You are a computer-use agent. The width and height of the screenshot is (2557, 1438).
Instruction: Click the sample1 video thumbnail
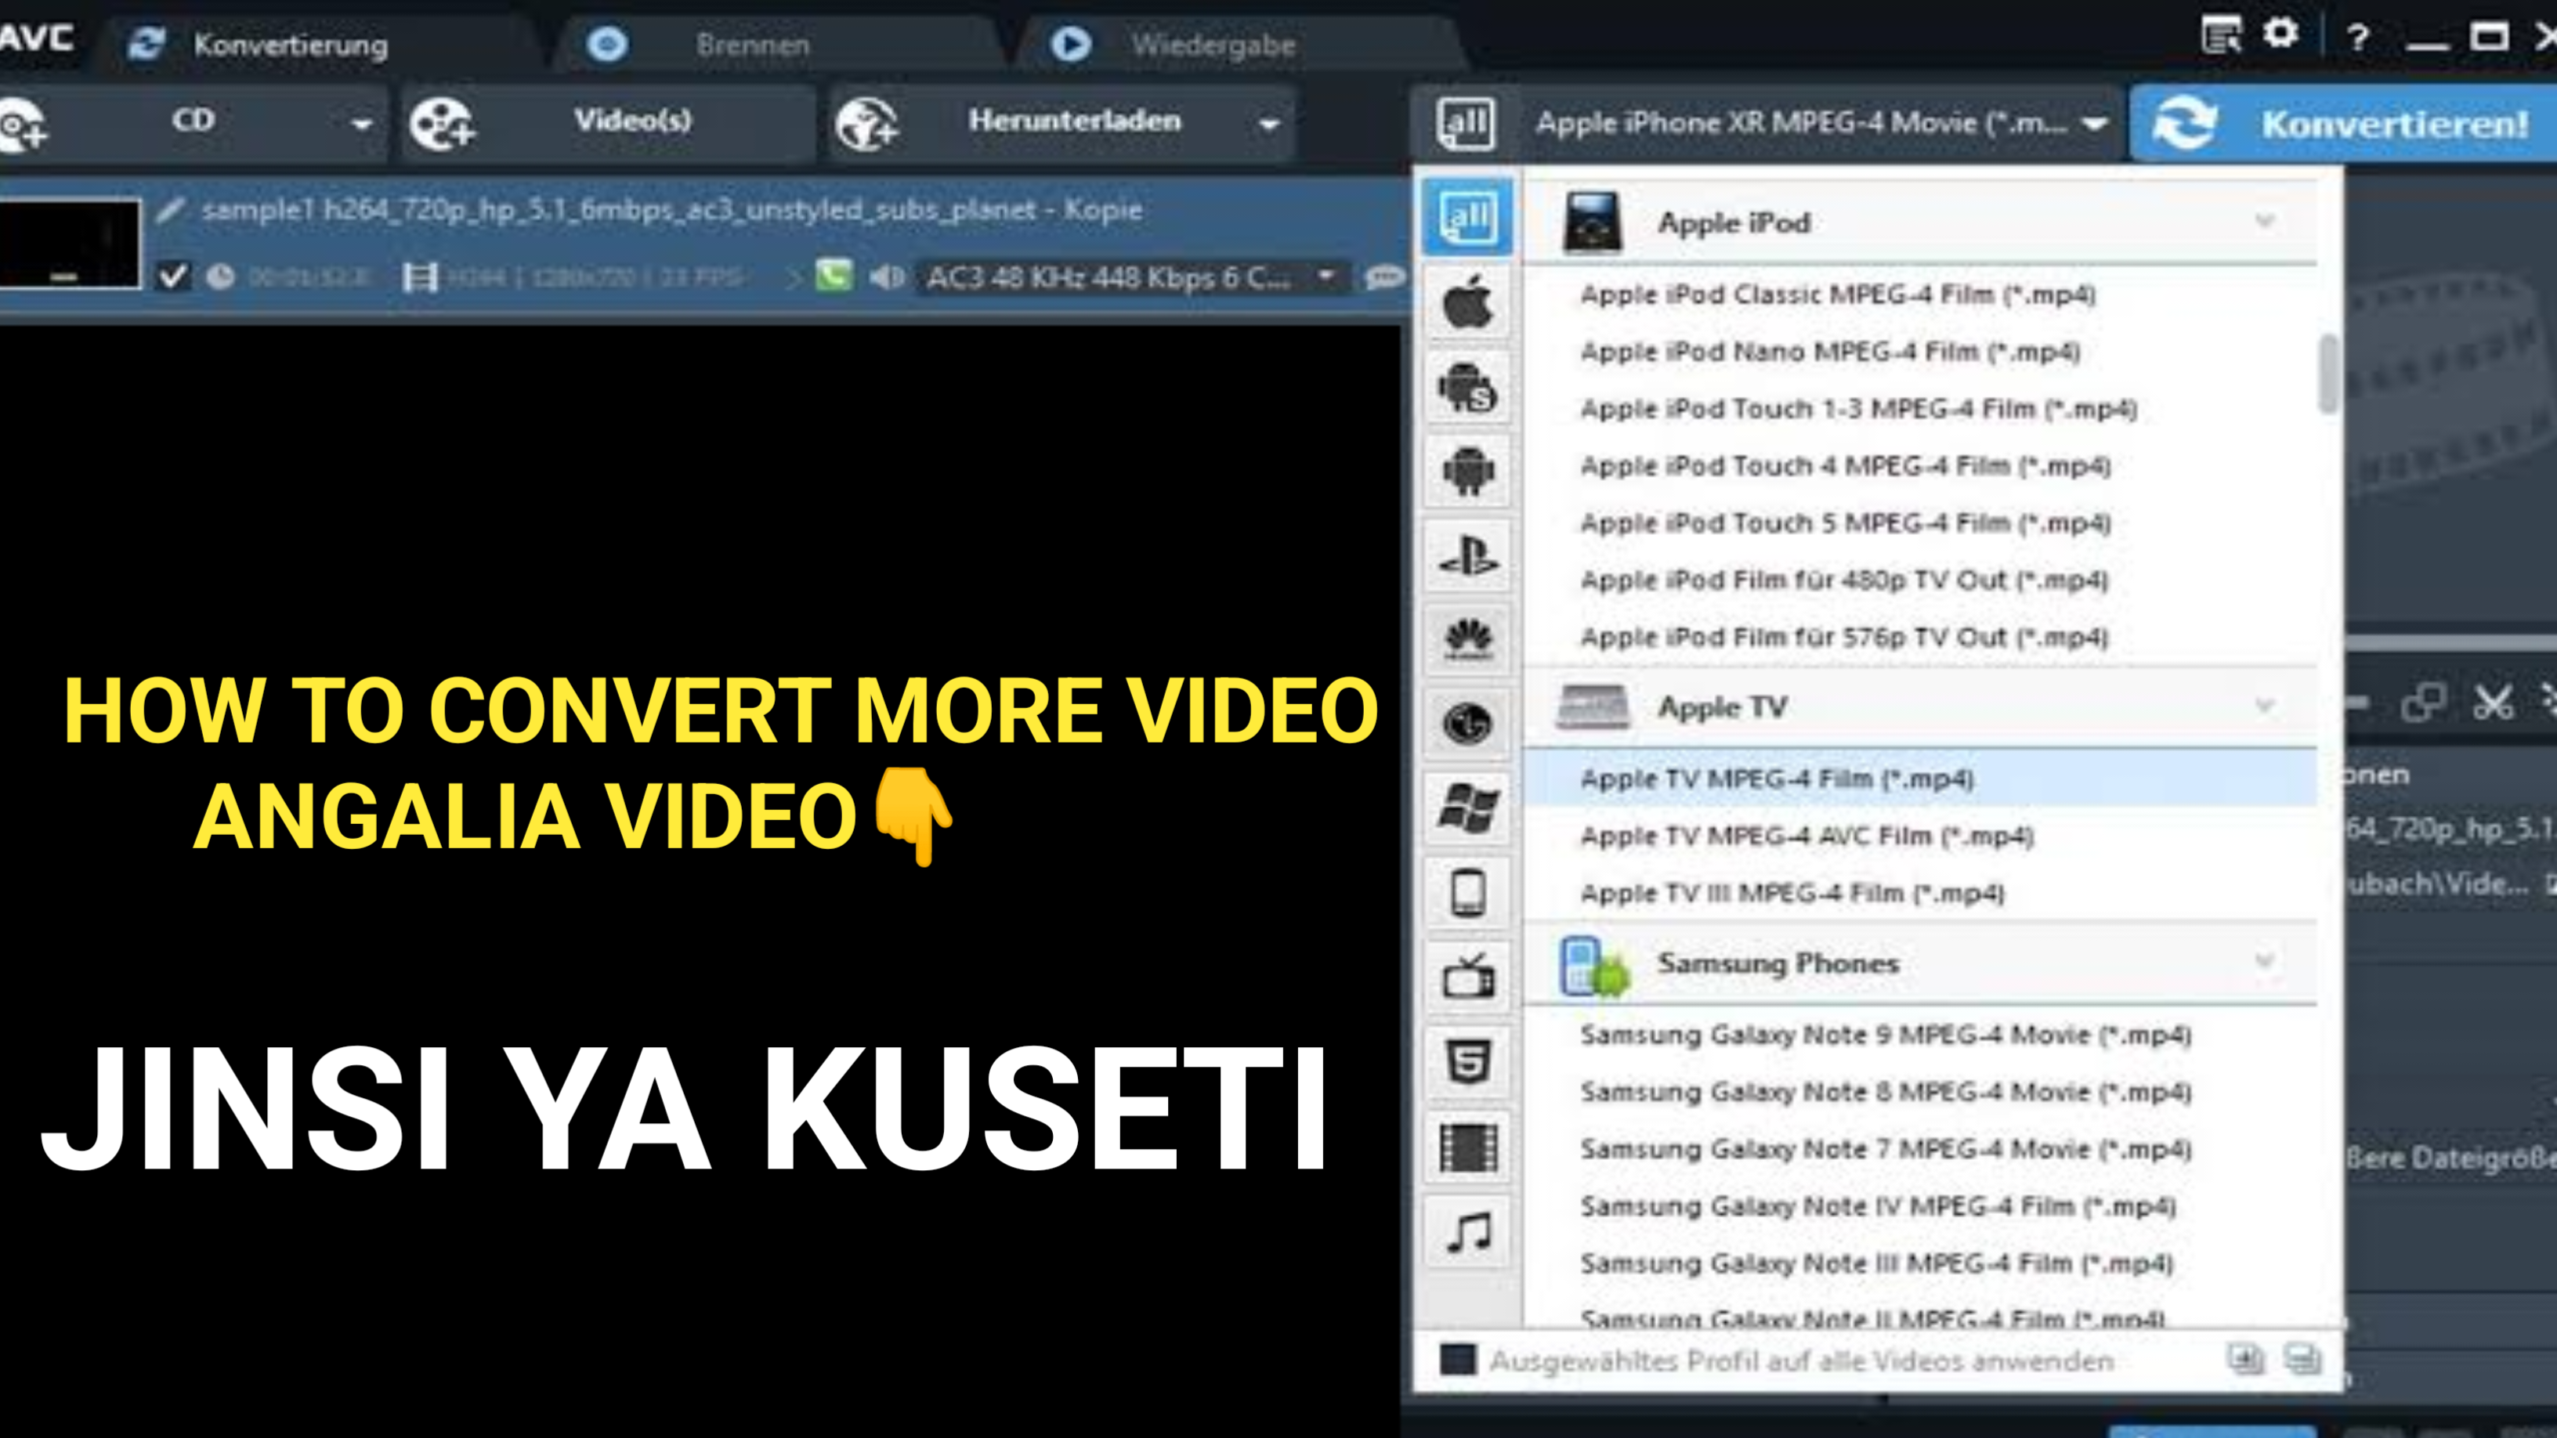[x=70, y=243]
